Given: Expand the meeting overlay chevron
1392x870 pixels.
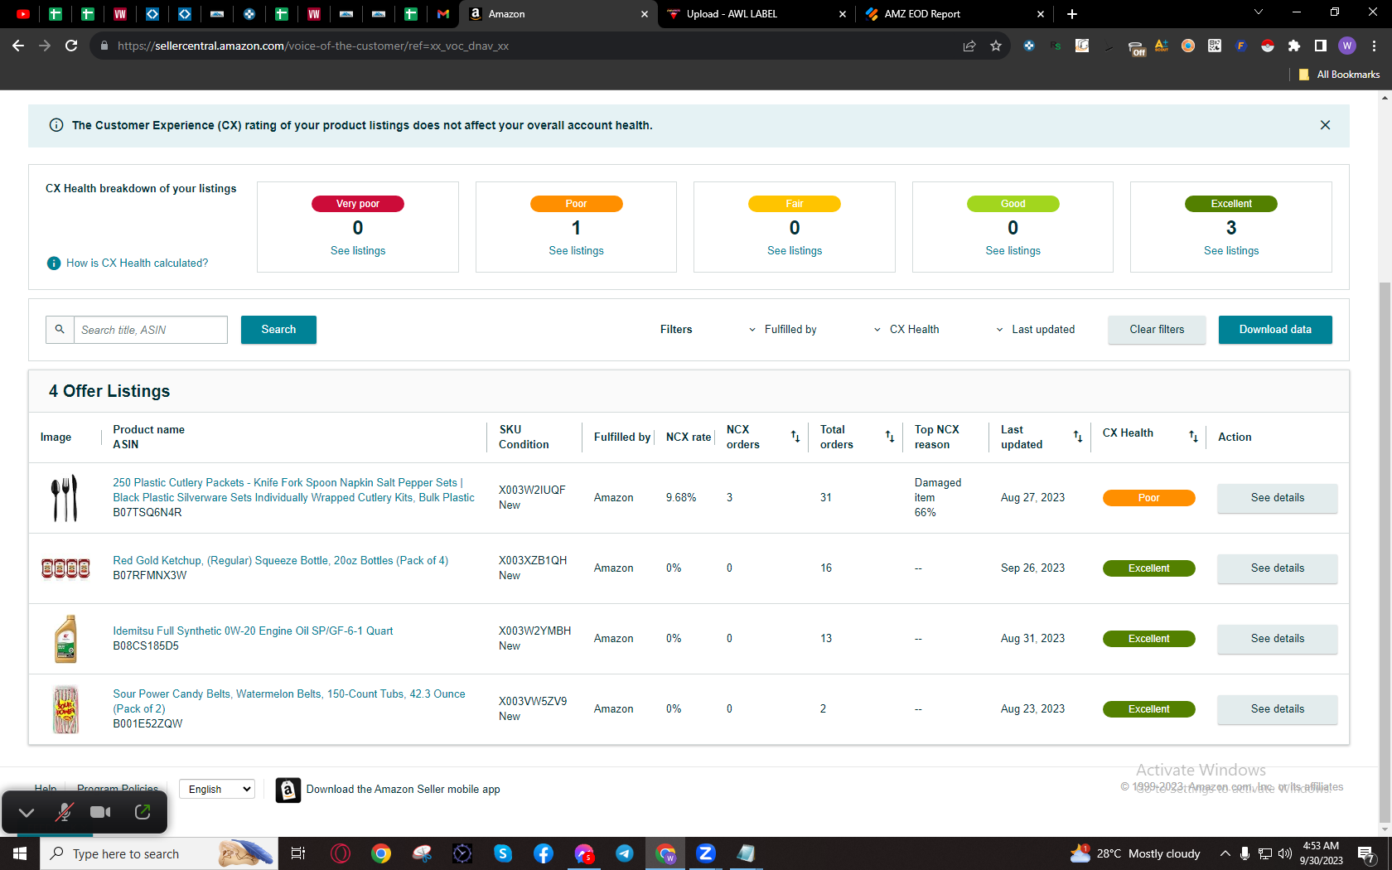Looking at the screenshot, I should [26, 813].
